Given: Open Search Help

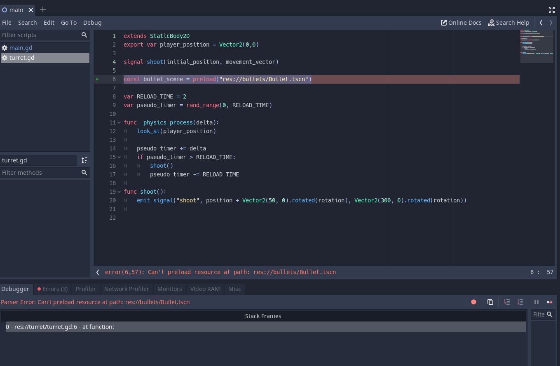Looking at the screenshot, I should [x=508, y=23].
